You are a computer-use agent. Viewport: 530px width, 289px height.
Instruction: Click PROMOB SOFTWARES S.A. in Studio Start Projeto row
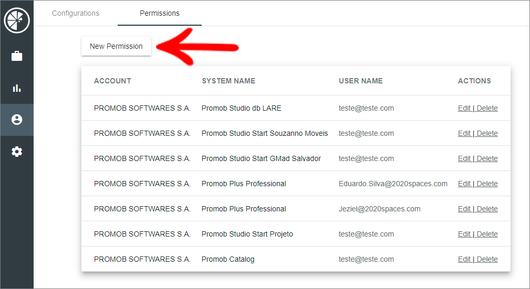click(x=142, y=234)
